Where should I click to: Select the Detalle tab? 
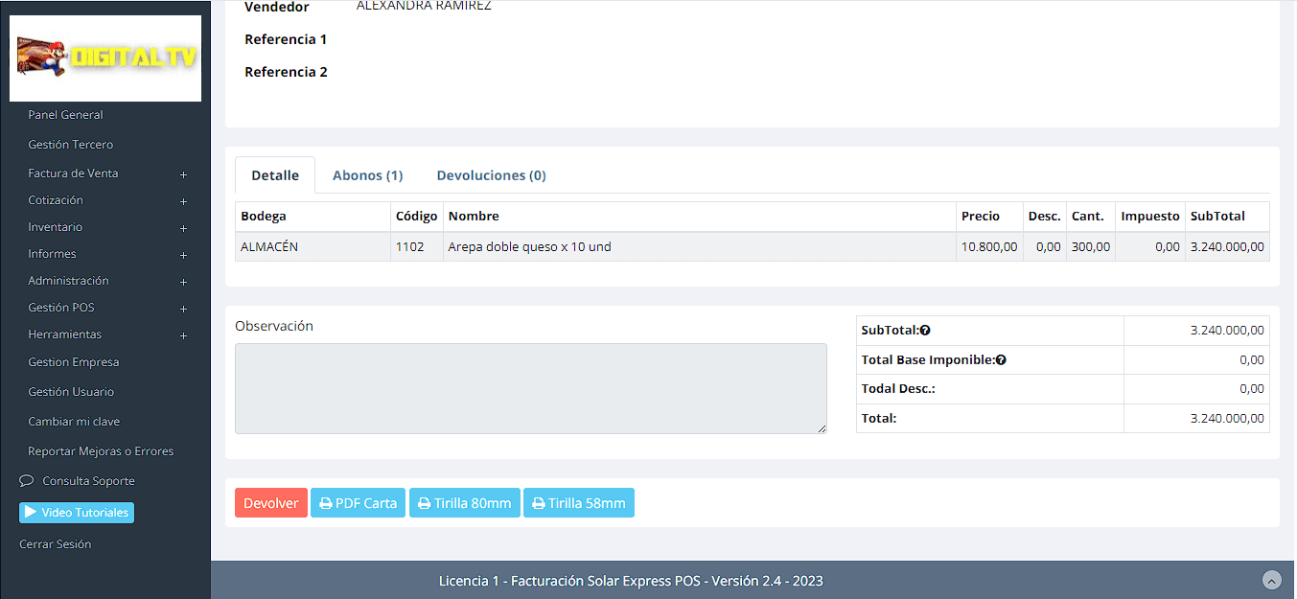click(x=275, y=175)
